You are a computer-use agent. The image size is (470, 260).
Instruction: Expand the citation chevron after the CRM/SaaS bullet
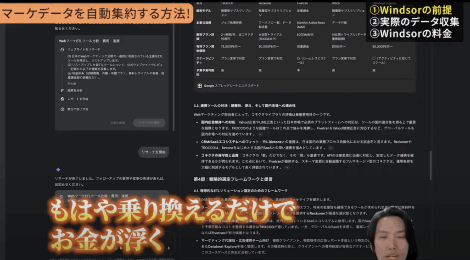pyautogui.click(x=331, y=148)
